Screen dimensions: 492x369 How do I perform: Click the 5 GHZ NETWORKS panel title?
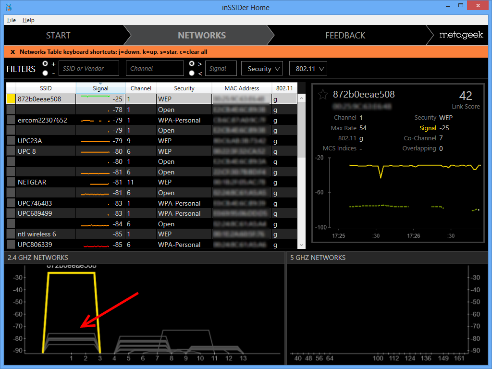click(x=318, y=258)
